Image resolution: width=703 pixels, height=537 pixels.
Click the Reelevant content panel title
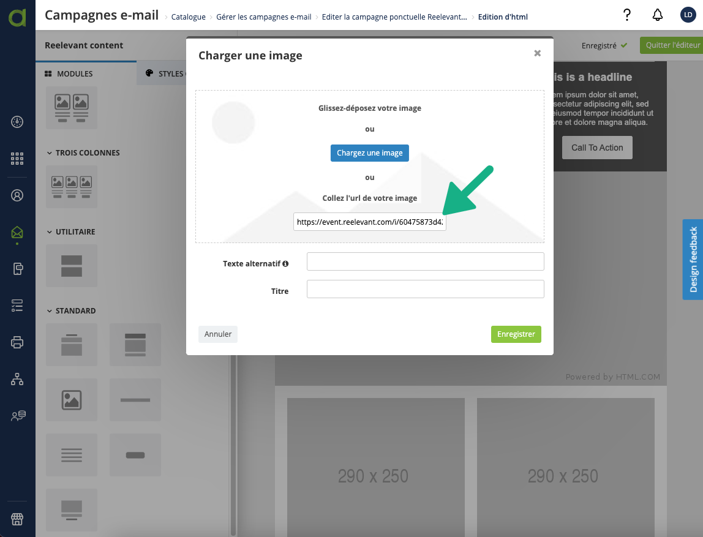click(x=84, y=45)
